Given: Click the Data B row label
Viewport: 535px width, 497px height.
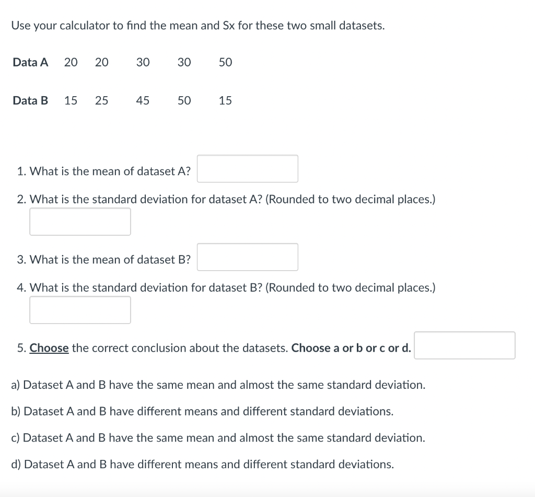Looking at the screenshot, I should coord(30,101).
